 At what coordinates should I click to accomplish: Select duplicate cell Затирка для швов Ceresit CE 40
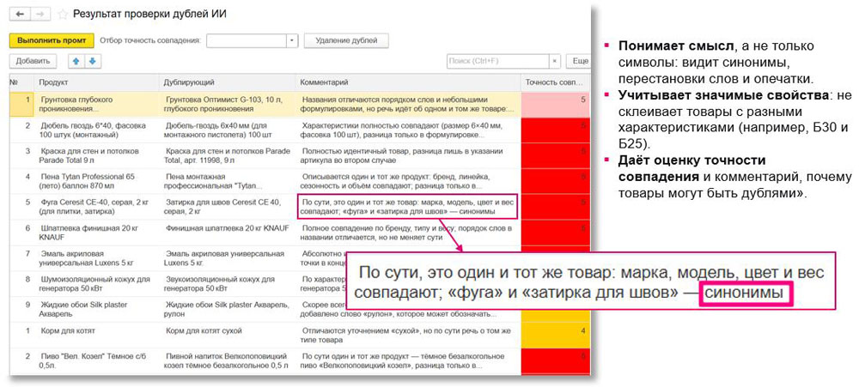pyautogui.click(x=227, y=206)
